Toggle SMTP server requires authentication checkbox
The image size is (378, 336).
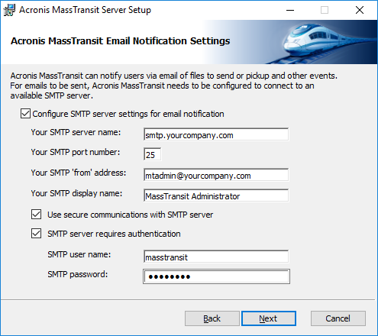pos(36,234)
